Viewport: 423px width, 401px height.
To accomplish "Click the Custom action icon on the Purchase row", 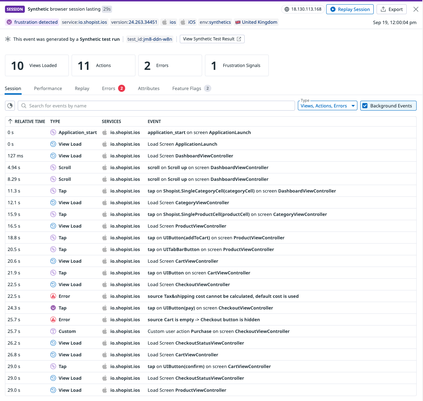I will [53, 331].
